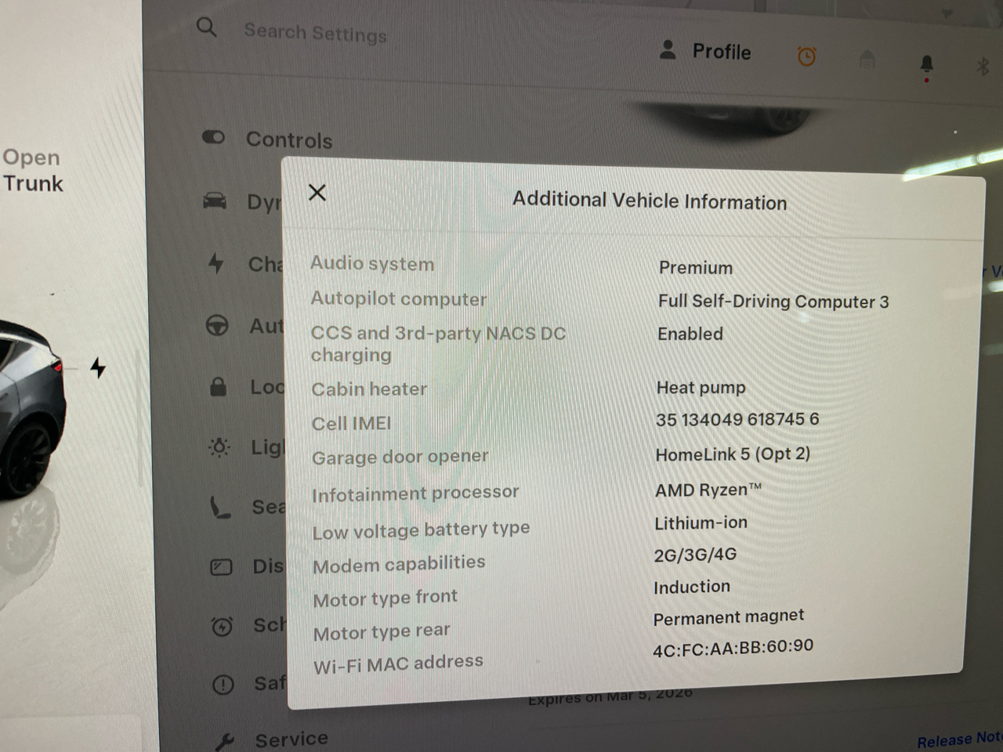
Task: Tap the Charging bolt icon in sidebar
Action: point(216,263)
